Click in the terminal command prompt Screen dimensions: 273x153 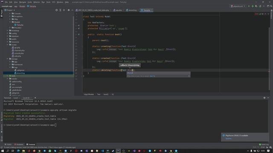(x=55, y=125)
